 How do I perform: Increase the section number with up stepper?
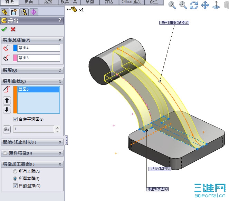58,128
